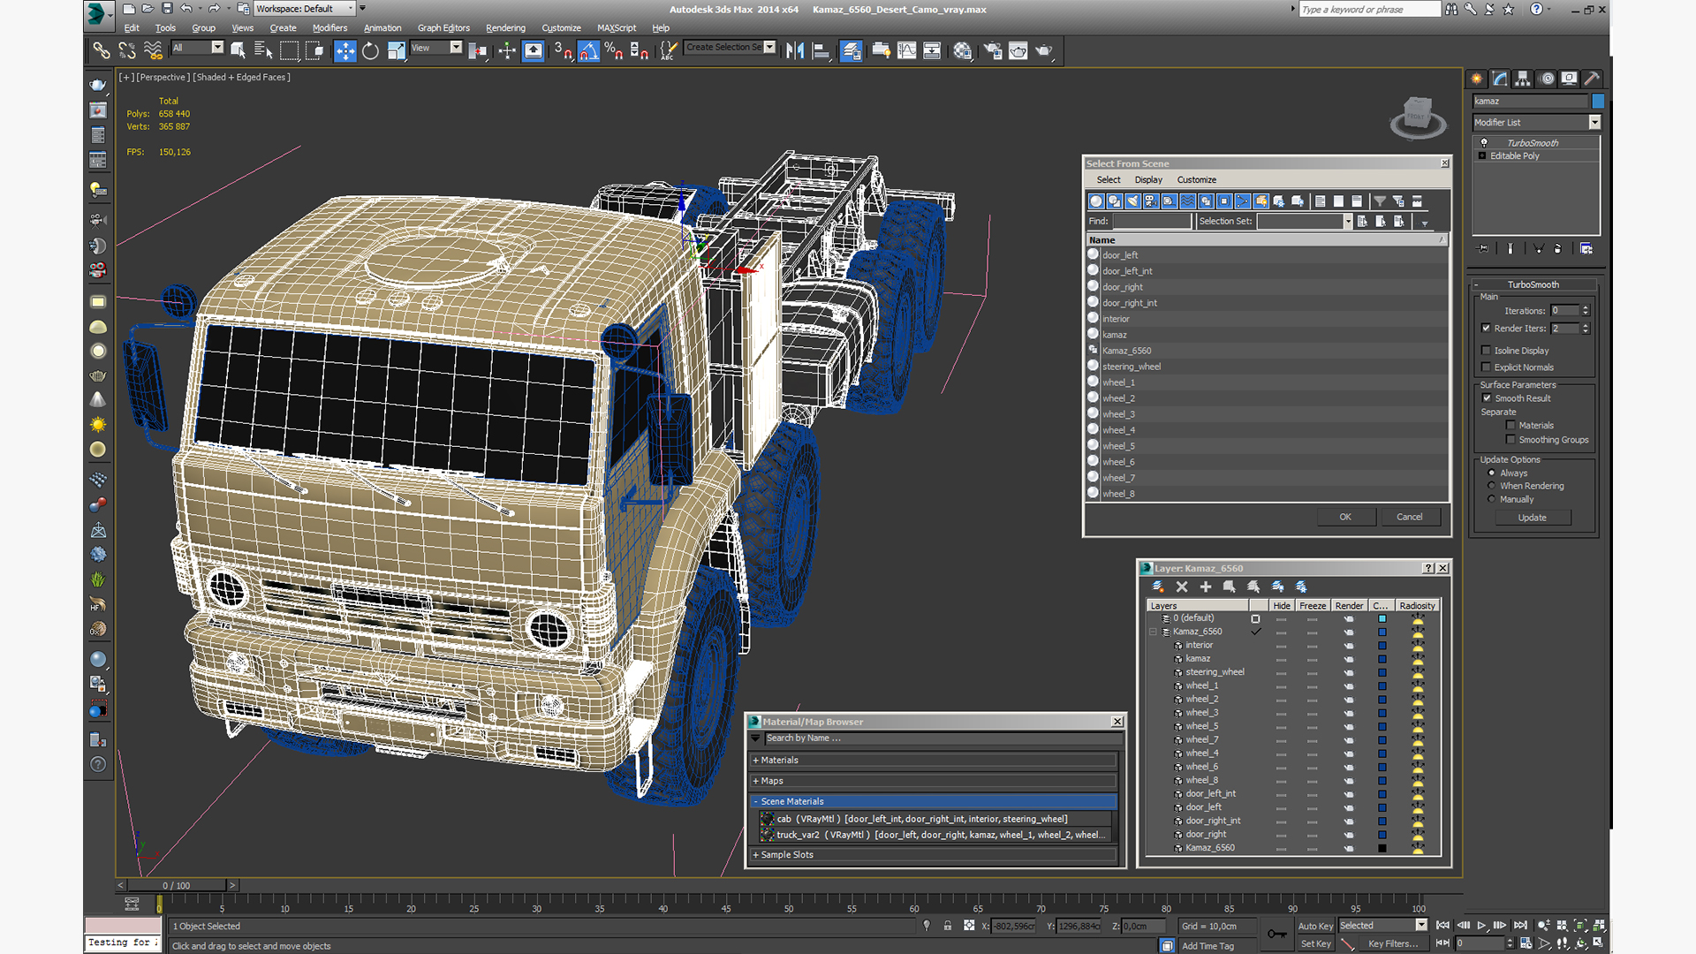Open the Modifiers menu
The image size is (1696, 954).
[329, 28]
